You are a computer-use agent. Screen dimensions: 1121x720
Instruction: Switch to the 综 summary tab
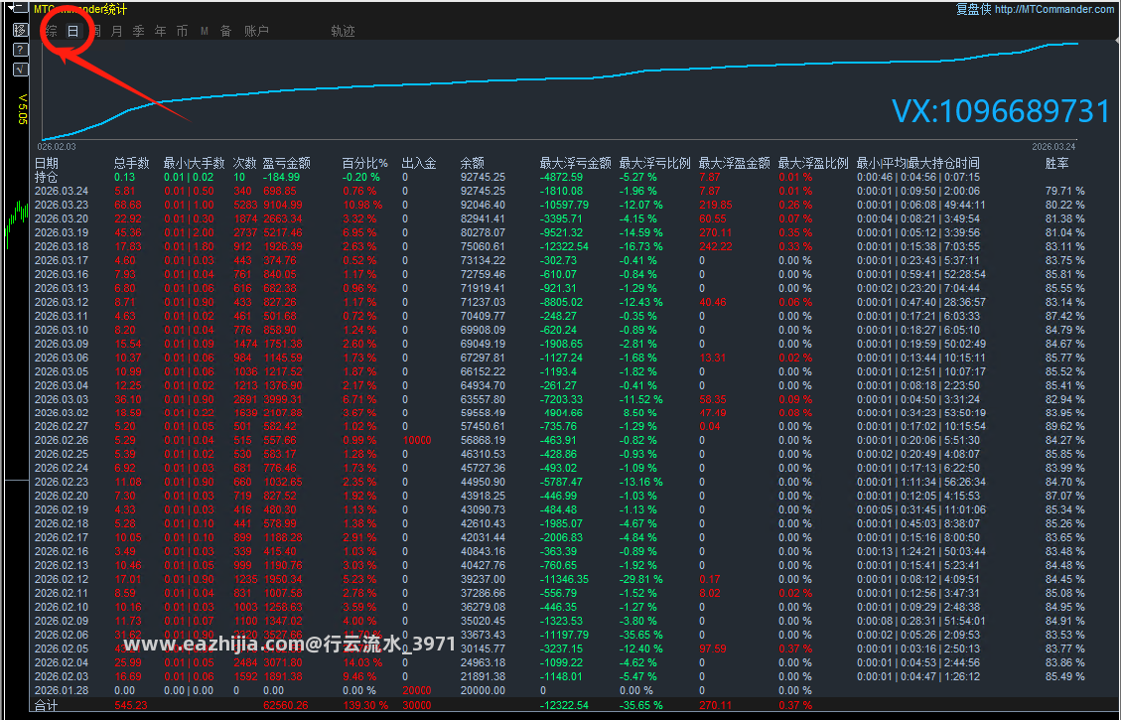51,31
